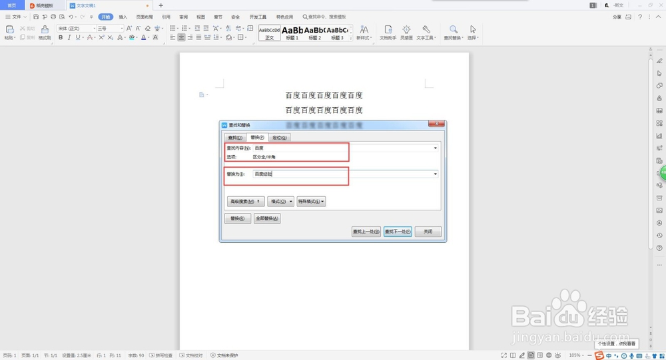
Task: Align paragraph left
Action: [x=173, y=37]
